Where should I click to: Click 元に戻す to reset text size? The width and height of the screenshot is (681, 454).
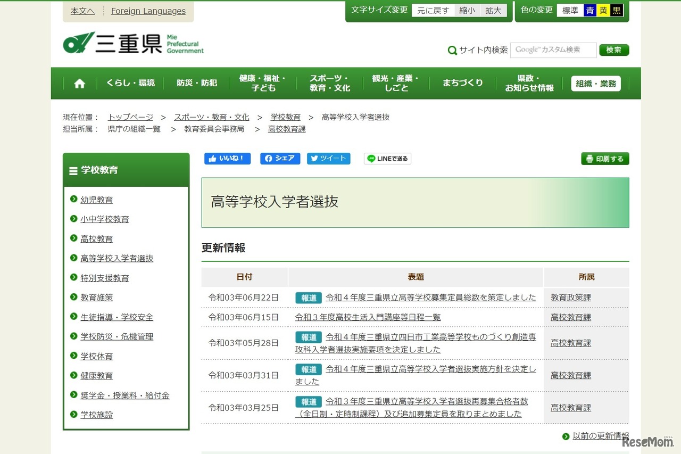[433, 10]
